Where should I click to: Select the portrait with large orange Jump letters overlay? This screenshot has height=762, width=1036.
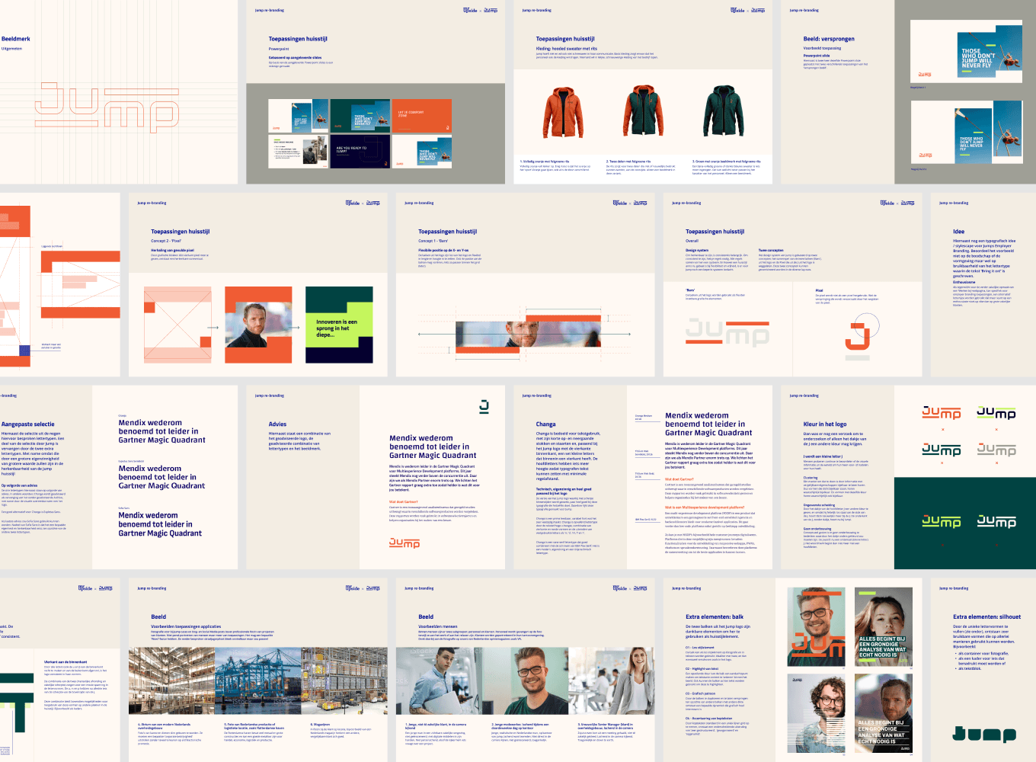coord(817,628)
